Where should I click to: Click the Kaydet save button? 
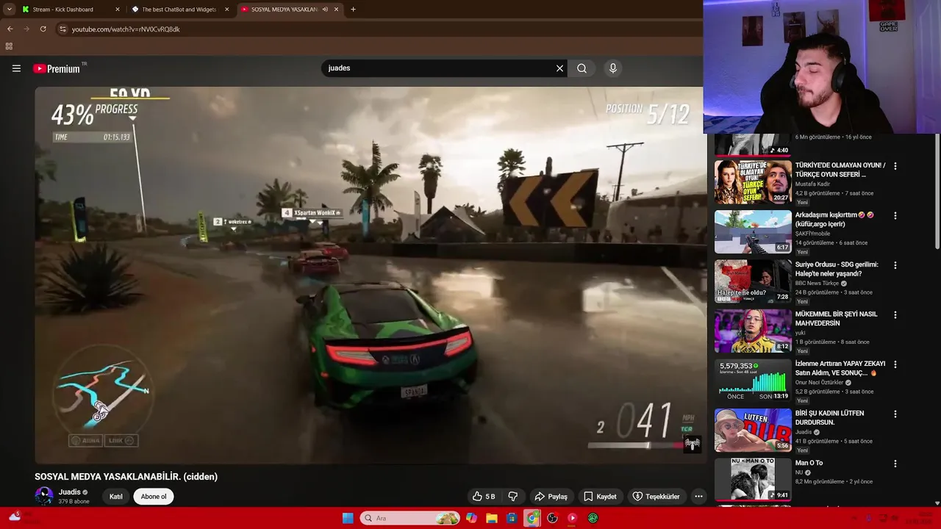[600, 497]
